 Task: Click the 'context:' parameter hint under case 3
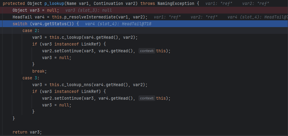146,98
